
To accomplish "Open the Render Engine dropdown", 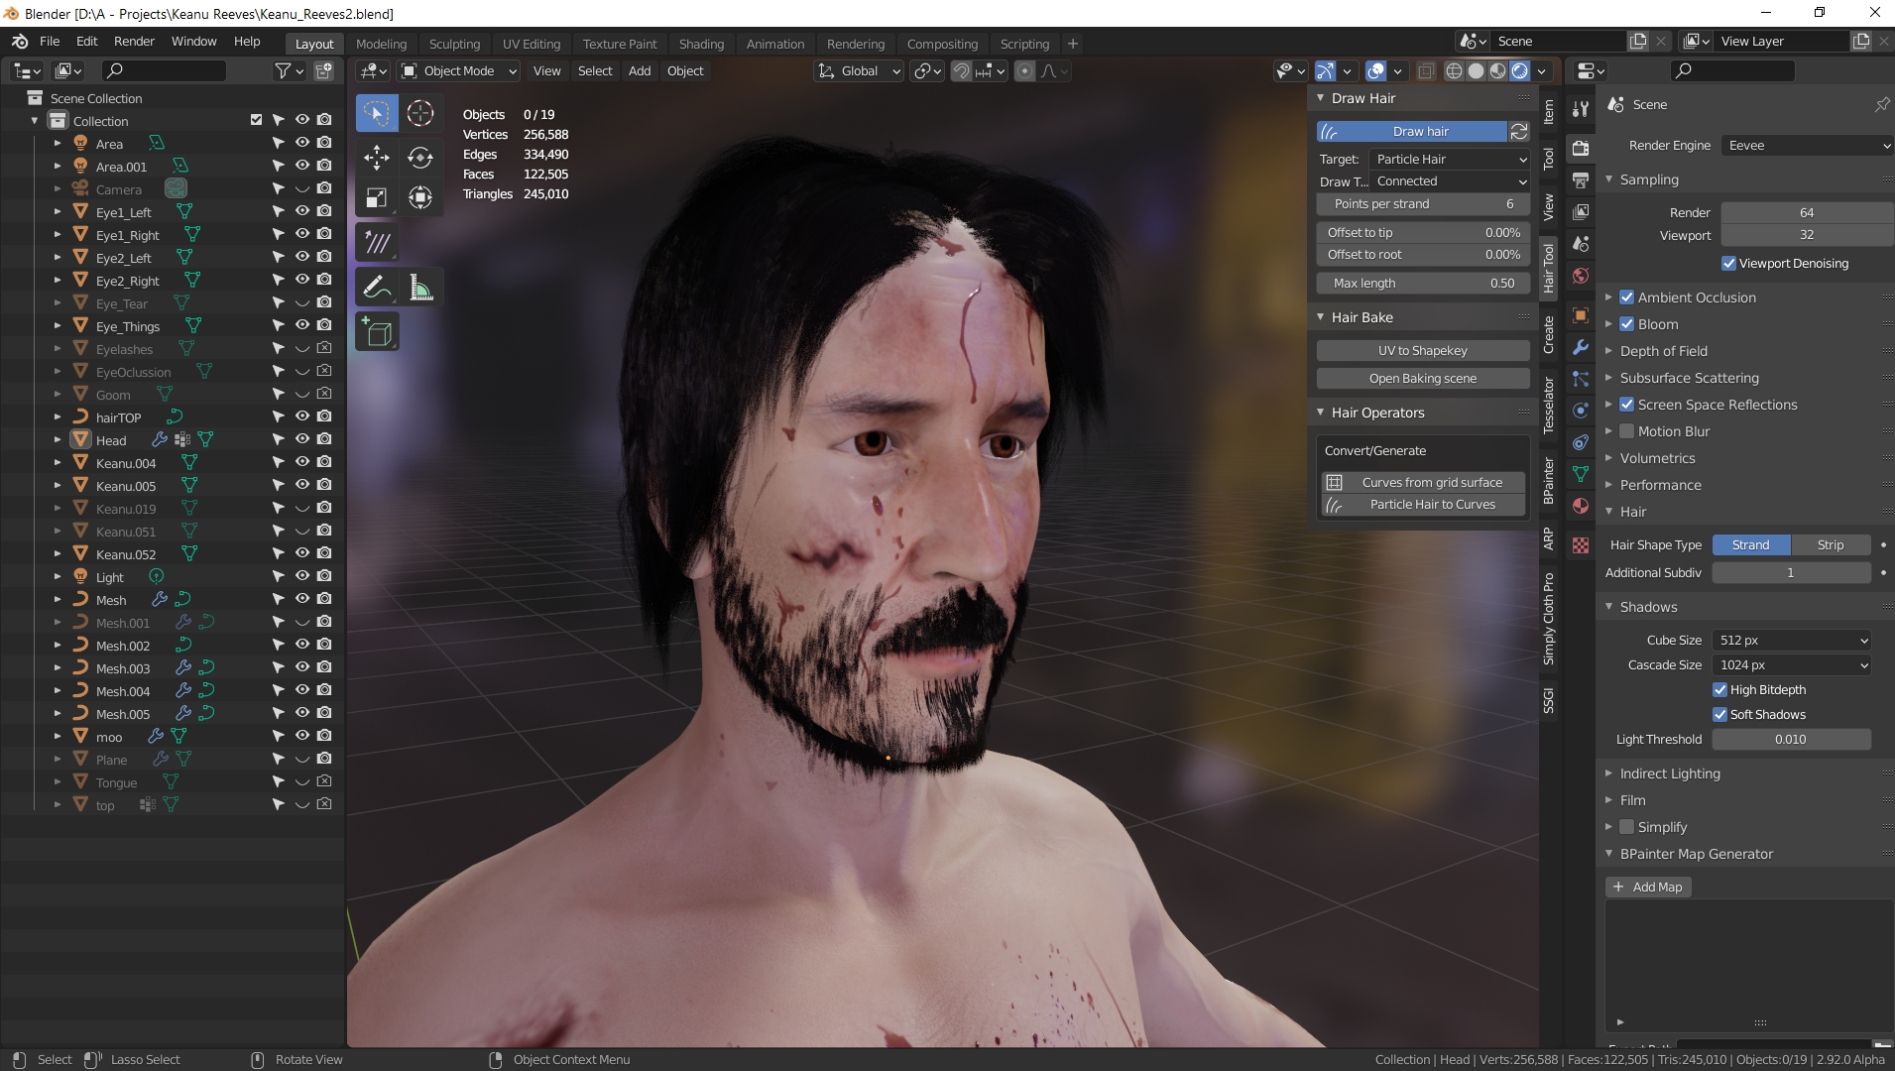I will (1807, 145).
